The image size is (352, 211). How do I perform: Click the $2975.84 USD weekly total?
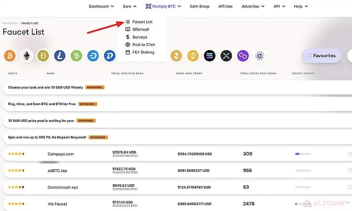coord(124,152)
